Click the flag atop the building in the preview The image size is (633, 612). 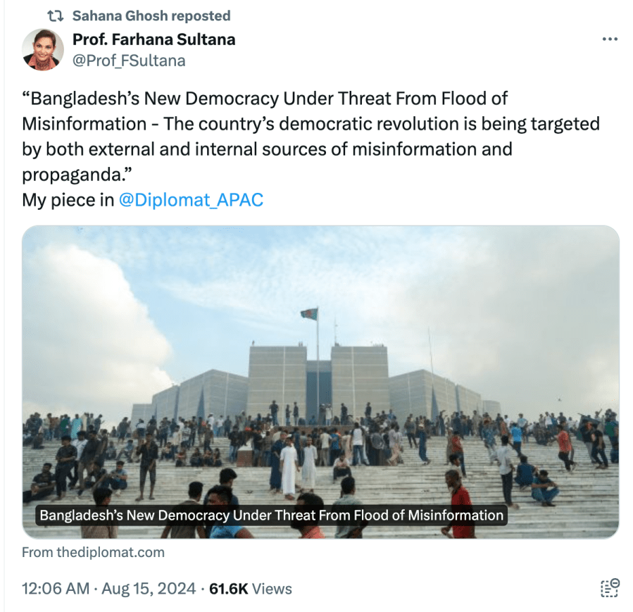309,313
